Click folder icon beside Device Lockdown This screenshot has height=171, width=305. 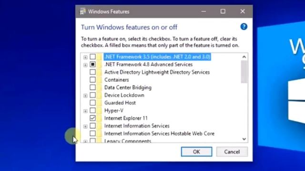100,95
